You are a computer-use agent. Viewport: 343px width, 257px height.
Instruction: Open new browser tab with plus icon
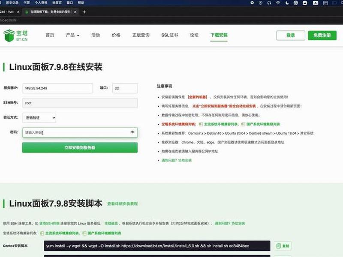tap(84, 12)
